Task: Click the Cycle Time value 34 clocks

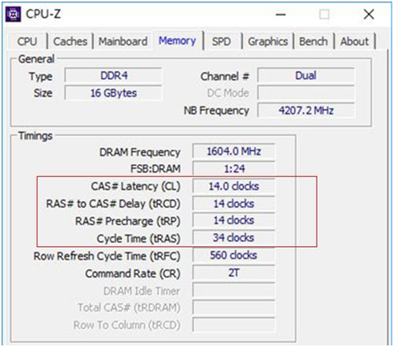Action: point(234,238)
